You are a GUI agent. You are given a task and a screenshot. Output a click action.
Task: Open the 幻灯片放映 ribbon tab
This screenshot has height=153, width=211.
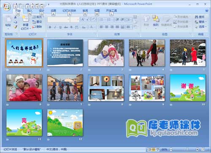[69, 11]
